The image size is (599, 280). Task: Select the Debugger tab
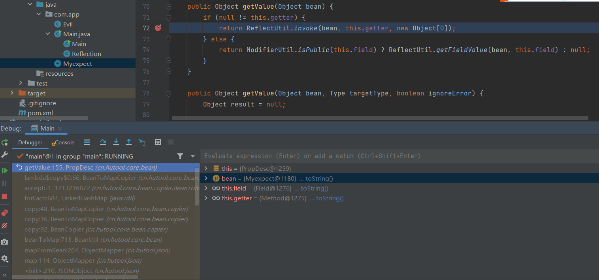(x=30, y=142)
